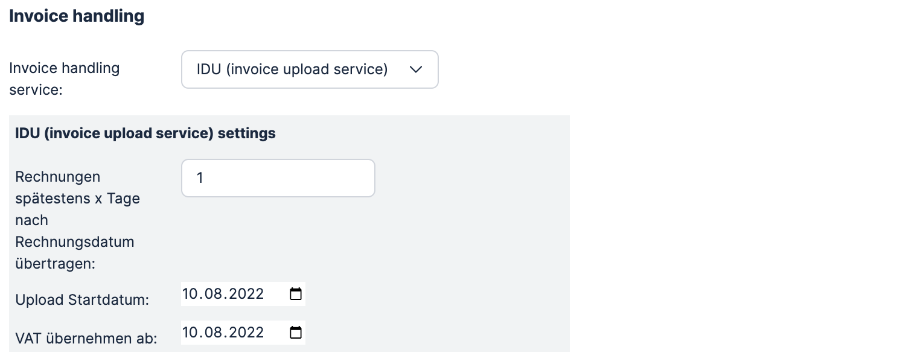Expand the Invoice handling service dropdown
The height and width of the screenshot is (364, 897).
point(309,69)
